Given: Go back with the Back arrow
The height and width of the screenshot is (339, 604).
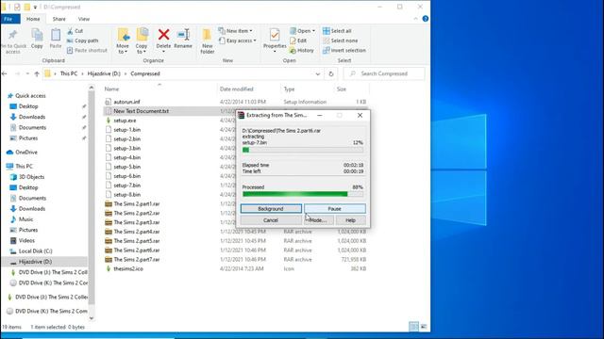Looking at the screenshot, I should pos(5,73).
